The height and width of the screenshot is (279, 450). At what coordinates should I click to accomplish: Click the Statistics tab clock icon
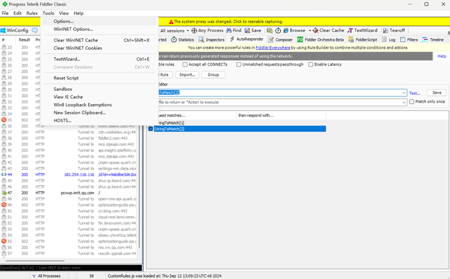click(174, 39)
